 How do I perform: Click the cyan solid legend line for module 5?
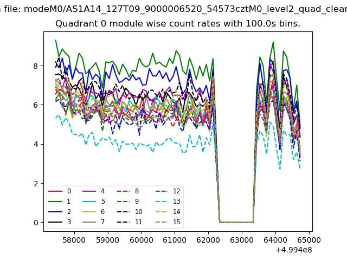point(89,201)
